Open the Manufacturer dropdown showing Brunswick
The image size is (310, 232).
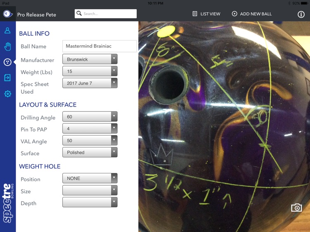(90, 59)
